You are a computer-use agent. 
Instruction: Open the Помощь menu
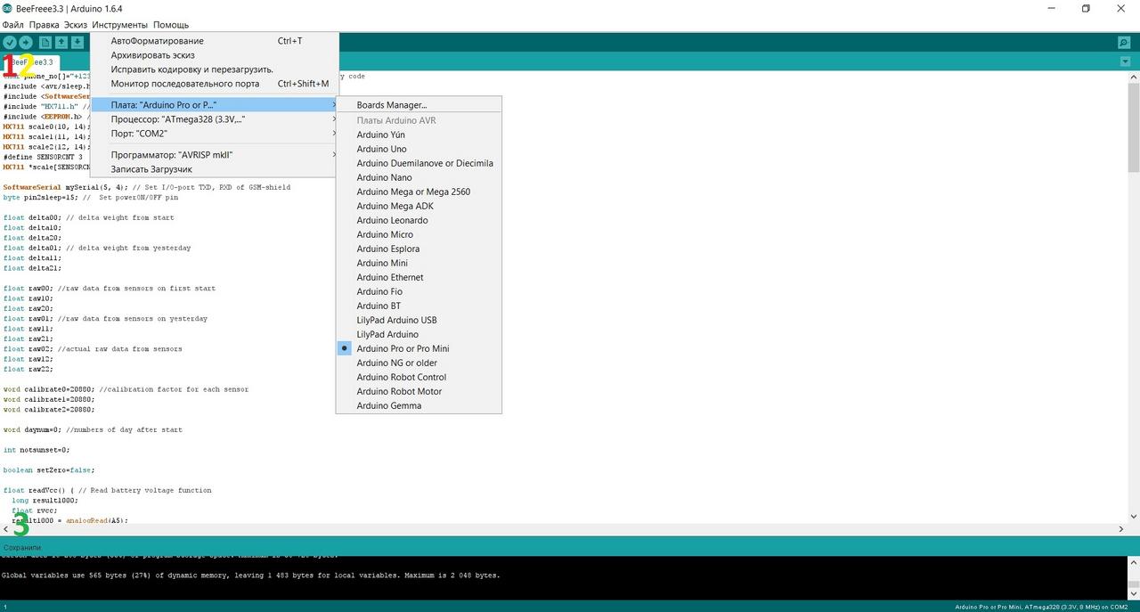pyautogui.click(x=170, y=25)
